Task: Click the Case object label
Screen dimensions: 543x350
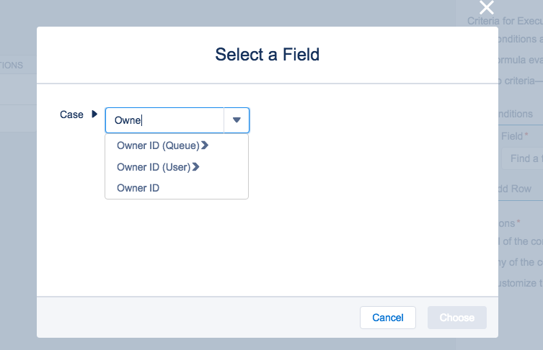Action: 71,115
